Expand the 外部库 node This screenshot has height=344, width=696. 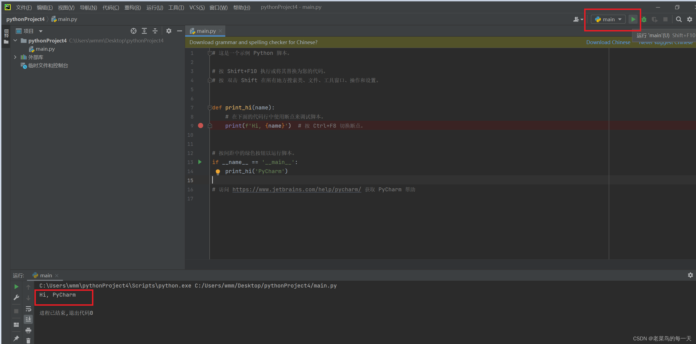point(15,57)
